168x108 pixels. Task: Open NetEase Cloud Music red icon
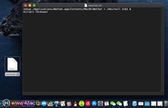click(88, 104)
